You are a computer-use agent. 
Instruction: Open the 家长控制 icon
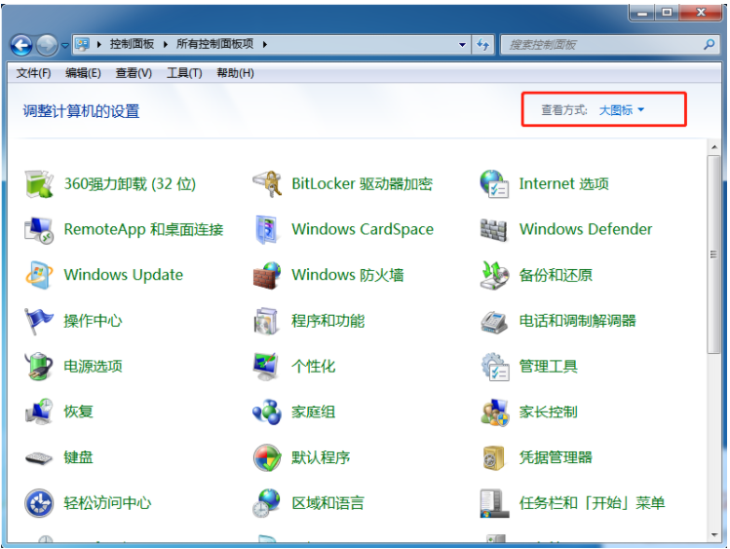(x=494, y=412)
